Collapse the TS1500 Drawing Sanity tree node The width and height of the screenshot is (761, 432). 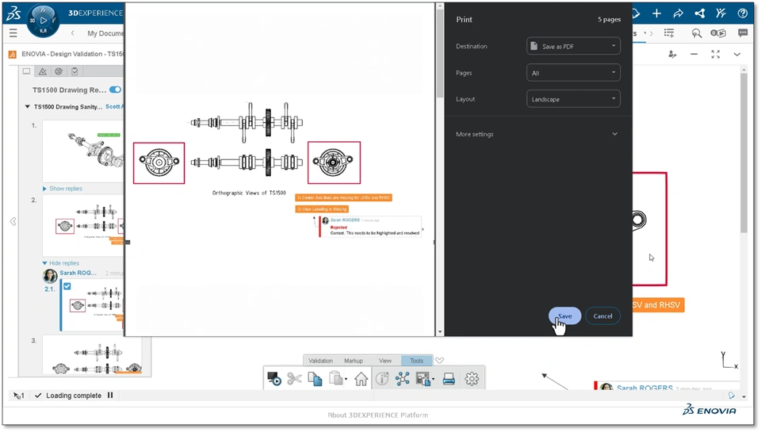tap(28, 107)
